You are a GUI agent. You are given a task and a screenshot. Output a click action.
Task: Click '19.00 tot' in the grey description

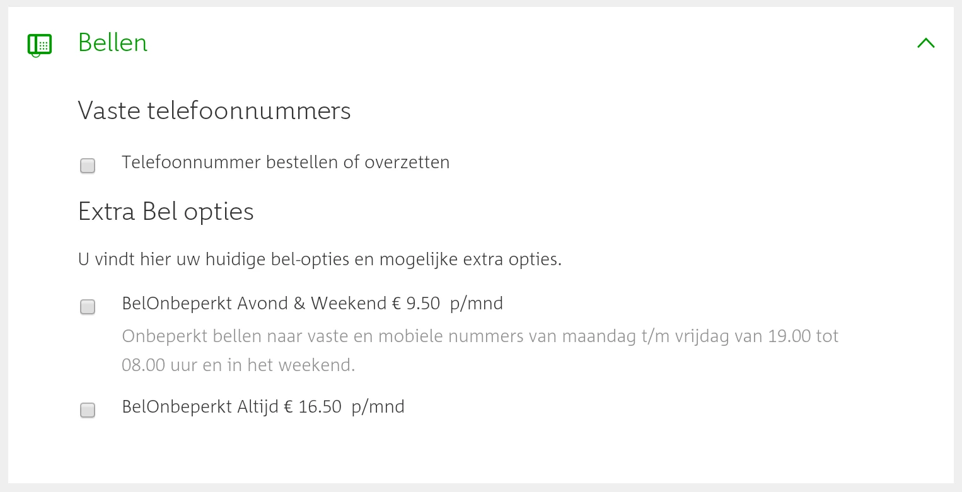tap(803, 336)
